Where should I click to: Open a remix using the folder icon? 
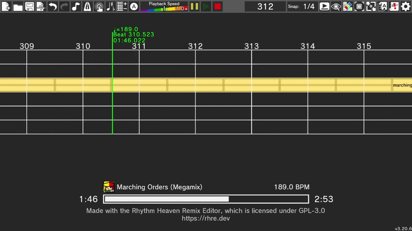tap(18, 6)
